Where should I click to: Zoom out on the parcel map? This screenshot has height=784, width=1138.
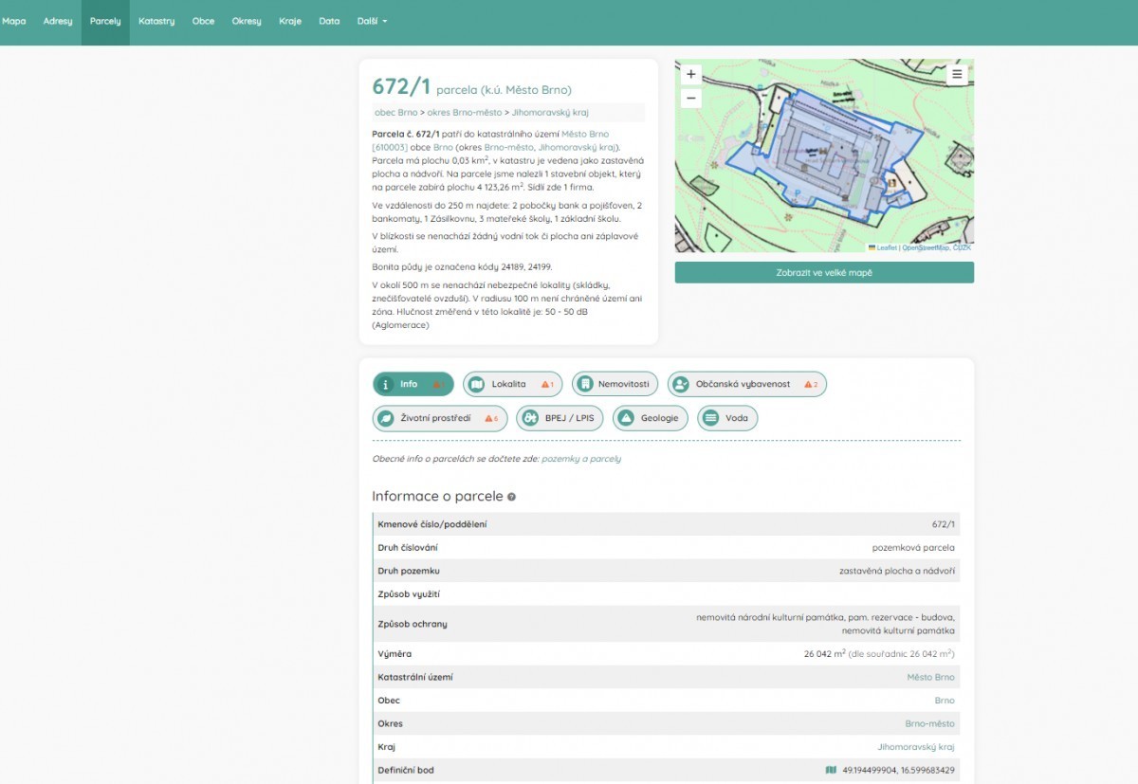(x=690, y=98)
